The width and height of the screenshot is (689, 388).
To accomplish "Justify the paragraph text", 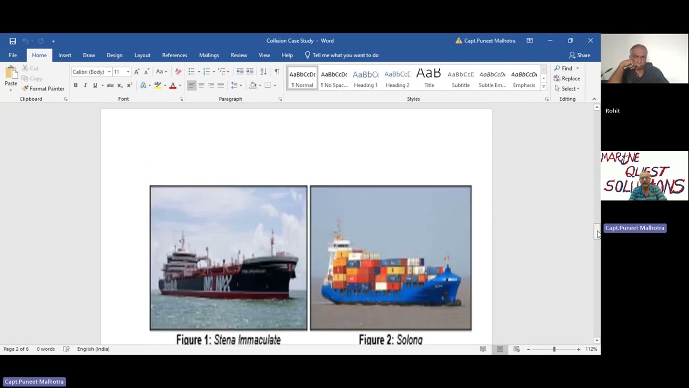I will click(x=221, y=85).
